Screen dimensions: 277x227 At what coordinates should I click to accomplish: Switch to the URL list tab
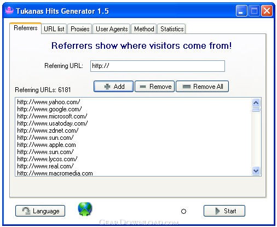54,29
